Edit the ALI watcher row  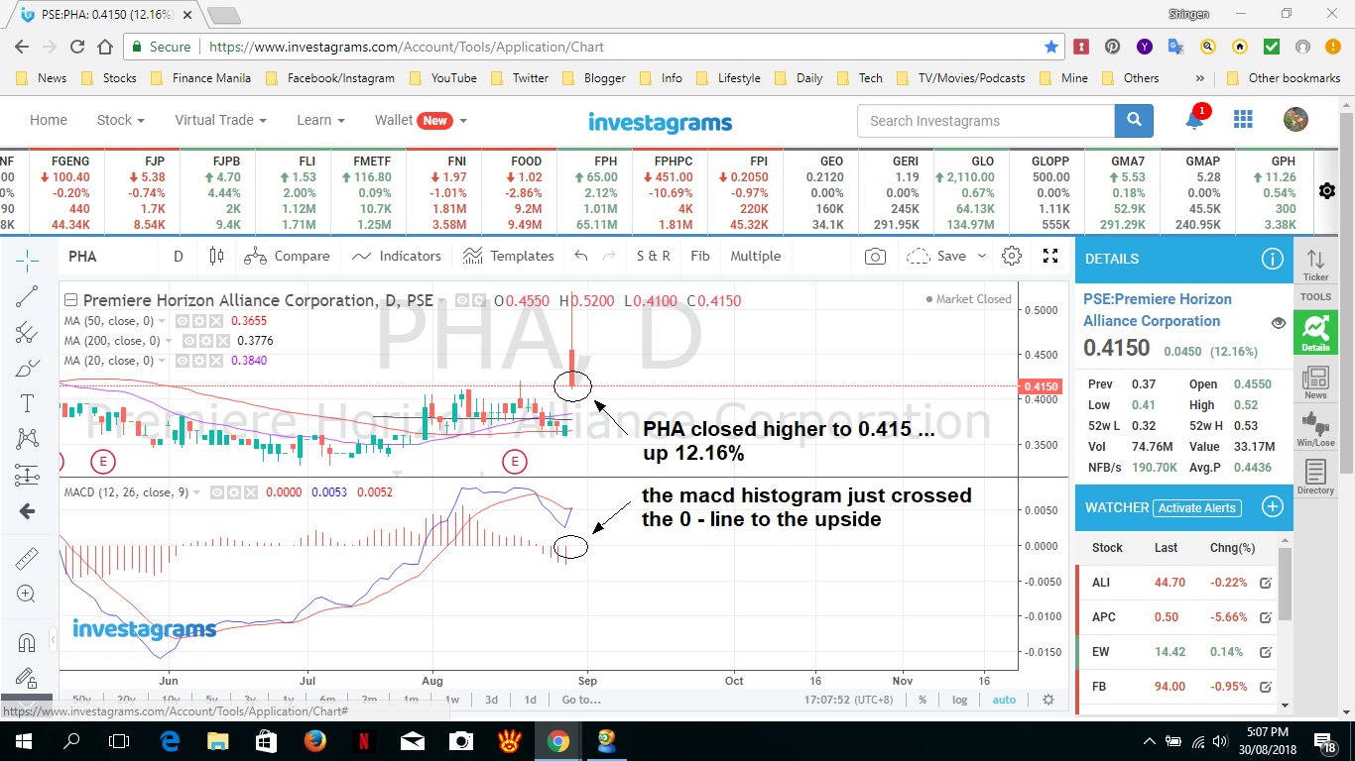[x=1266, y=584]
